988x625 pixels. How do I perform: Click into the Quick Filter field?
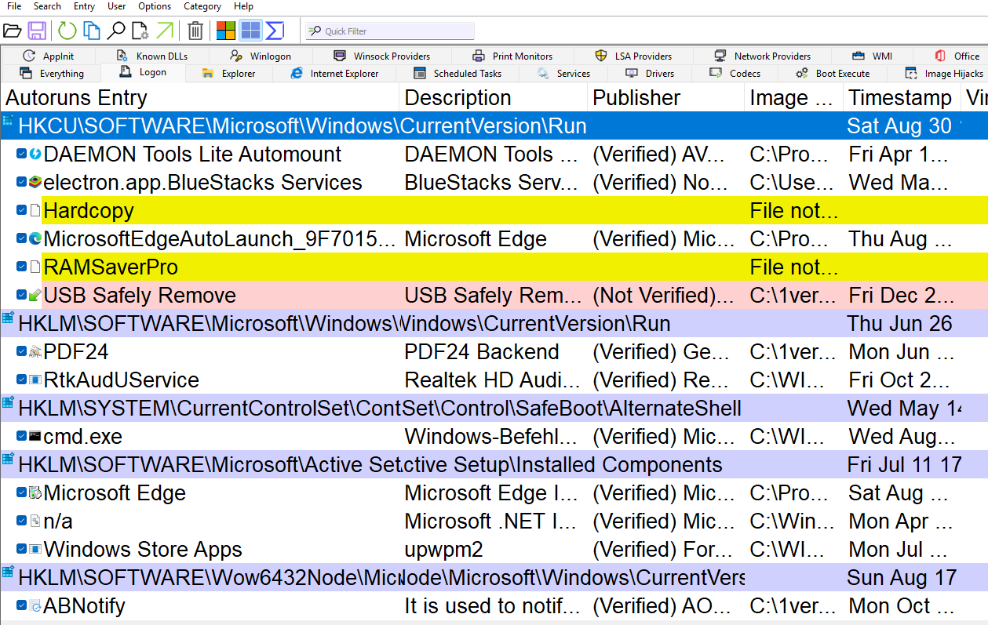390,31
